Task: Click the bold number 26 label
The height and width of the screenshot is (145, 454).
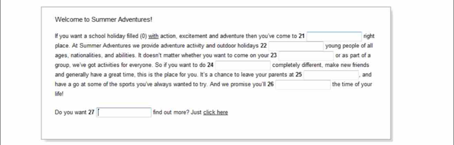Action: 271,85
